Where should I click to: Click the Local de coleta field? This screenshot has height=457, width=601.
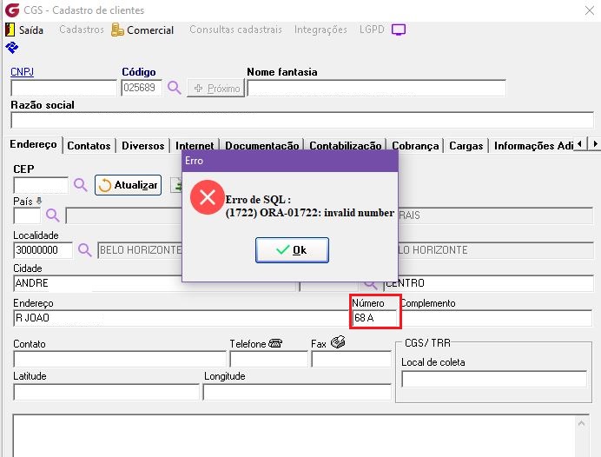494,379
